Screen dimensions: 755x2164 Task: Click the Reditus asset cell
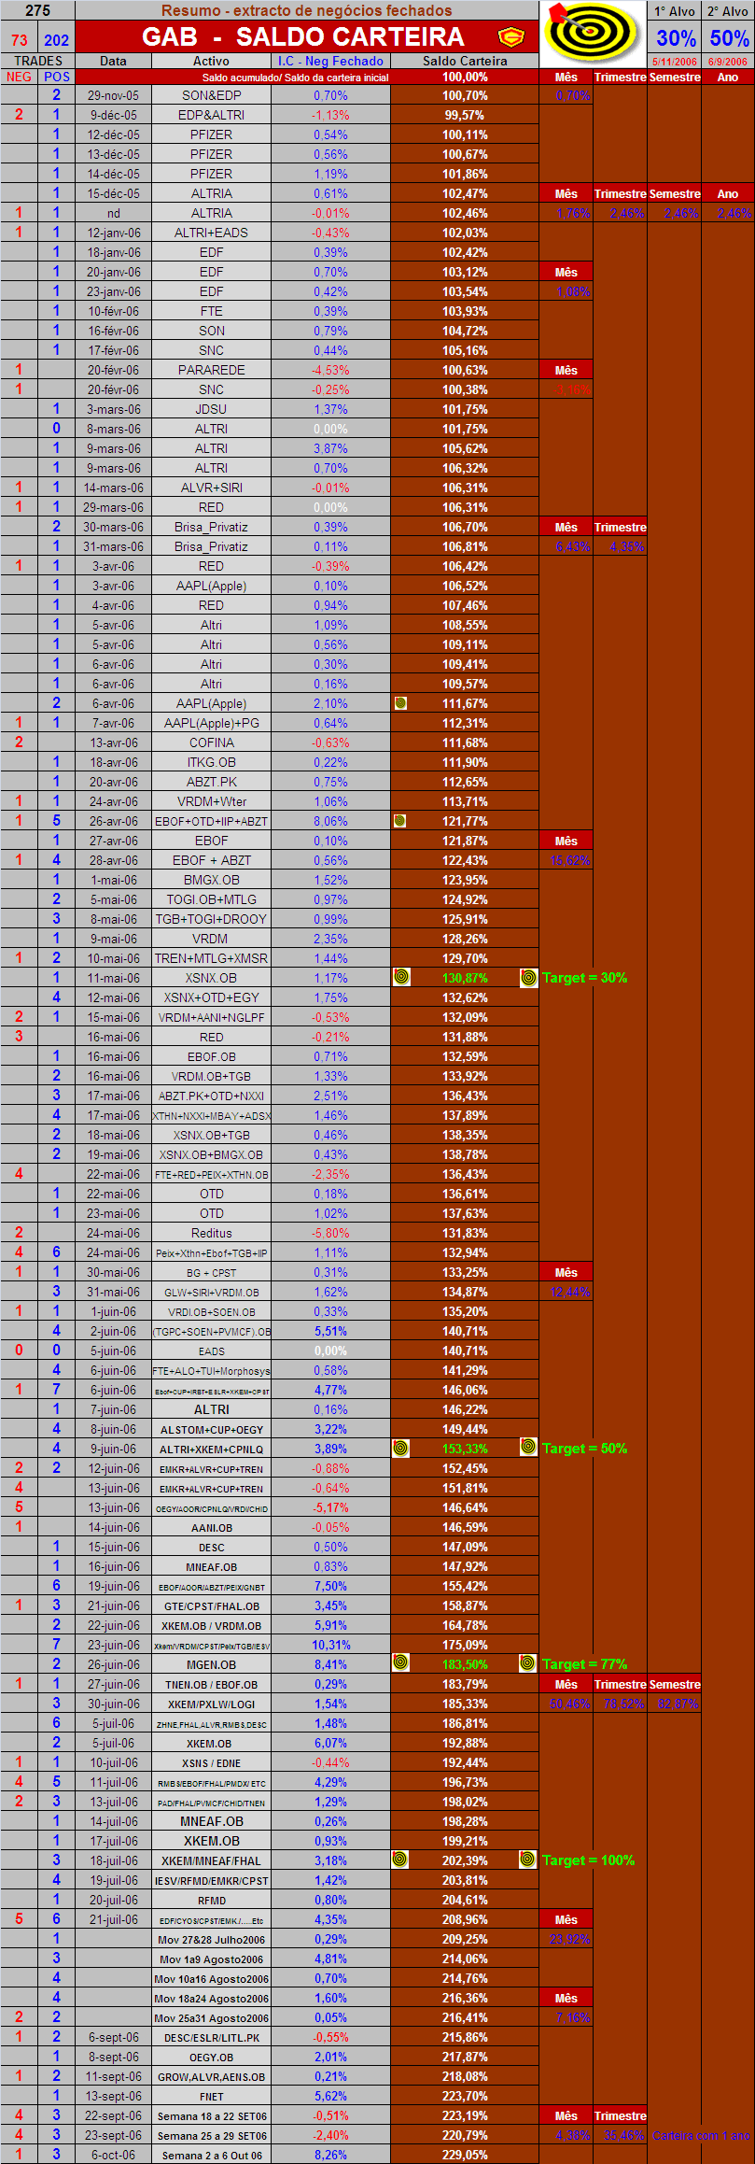[x=211, y=1233]
